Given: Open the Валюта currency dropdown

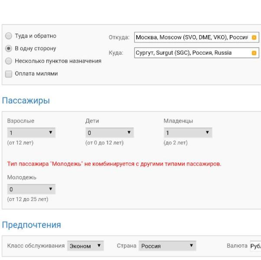Looking at the screenshot, I should click(x=254, y=246).
